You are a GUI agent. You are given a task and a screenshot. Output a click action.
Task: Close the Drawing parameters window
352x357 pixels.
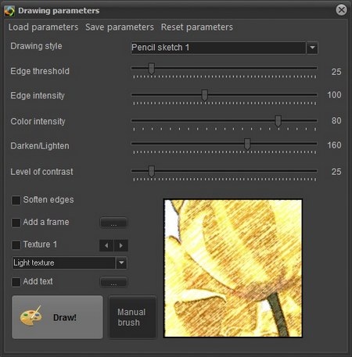(x=341, y=10)
